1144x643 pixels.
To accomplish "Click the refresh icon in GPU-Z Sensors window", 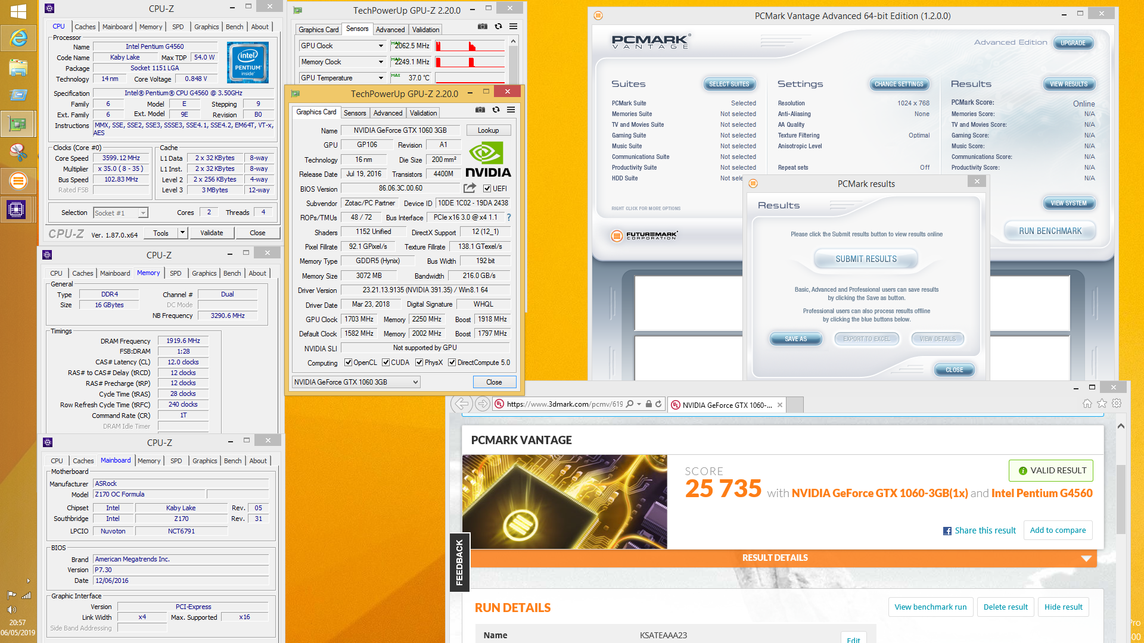I will (498, 26).
